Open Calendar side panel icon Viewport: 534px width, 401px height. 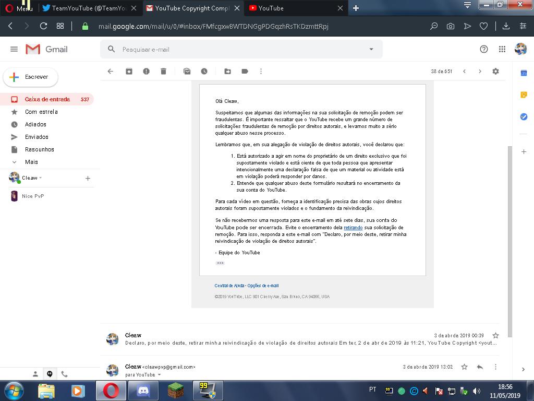click(524, 73)
